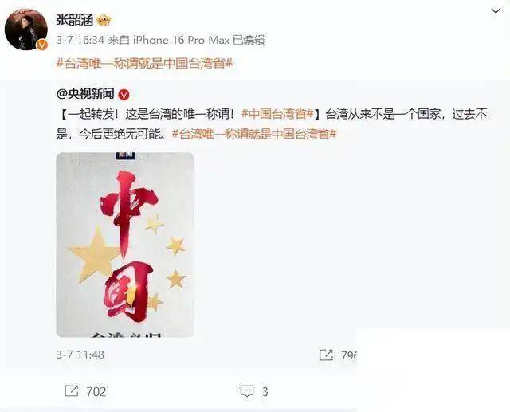Open the hashtag ending the quoted post text
510x412 pixels.
pyautogui.click(x=254, y=134)
